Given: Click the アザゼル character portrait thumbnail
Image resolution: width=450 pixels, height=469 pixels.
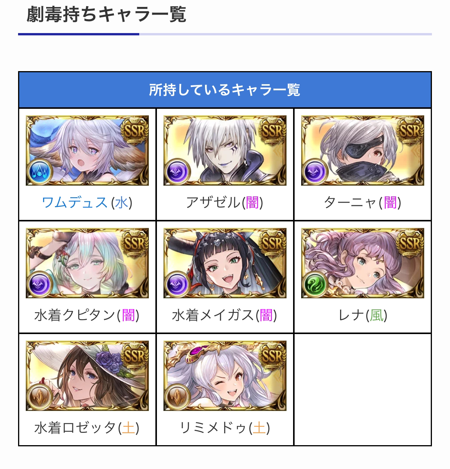Looking at the screenshot, I should 225,150.
